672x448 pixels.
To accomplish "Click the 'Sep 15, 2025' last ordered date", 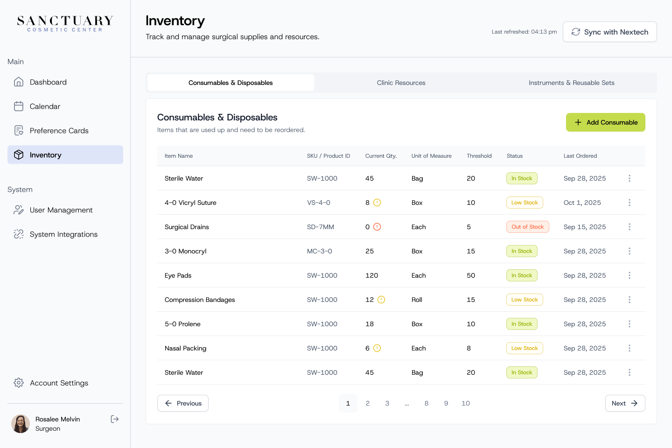I will coord(585,227).
